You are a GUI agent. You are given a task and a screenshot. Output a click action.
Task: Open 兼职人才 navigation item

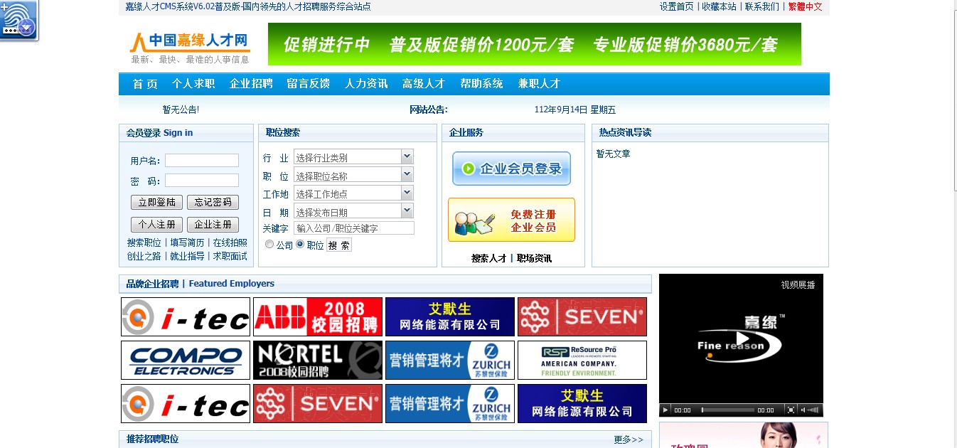coord(539,84)
